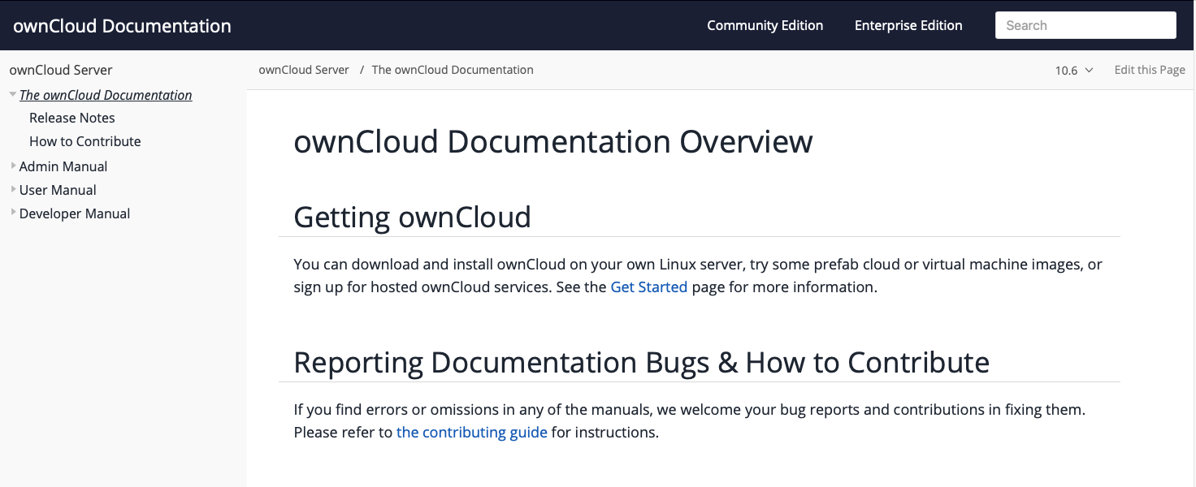This screenshot has height=487, width=1196.
Task: Follow the contributing guide link
Action: pos(471,432)
